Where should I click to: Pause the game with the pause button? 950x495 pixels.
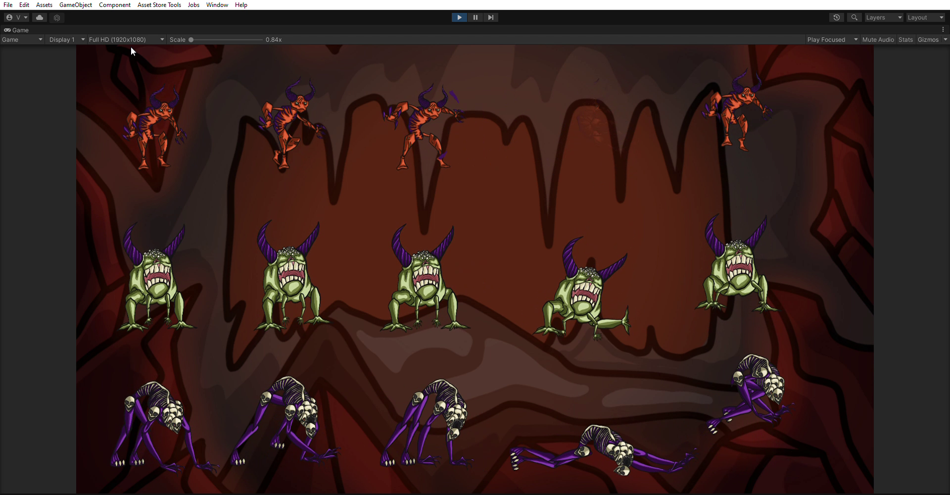point(475,17)
